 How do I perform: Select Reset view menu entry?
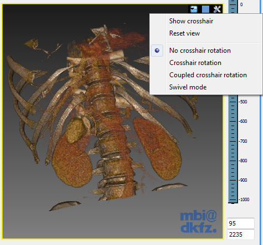(185, 33)
